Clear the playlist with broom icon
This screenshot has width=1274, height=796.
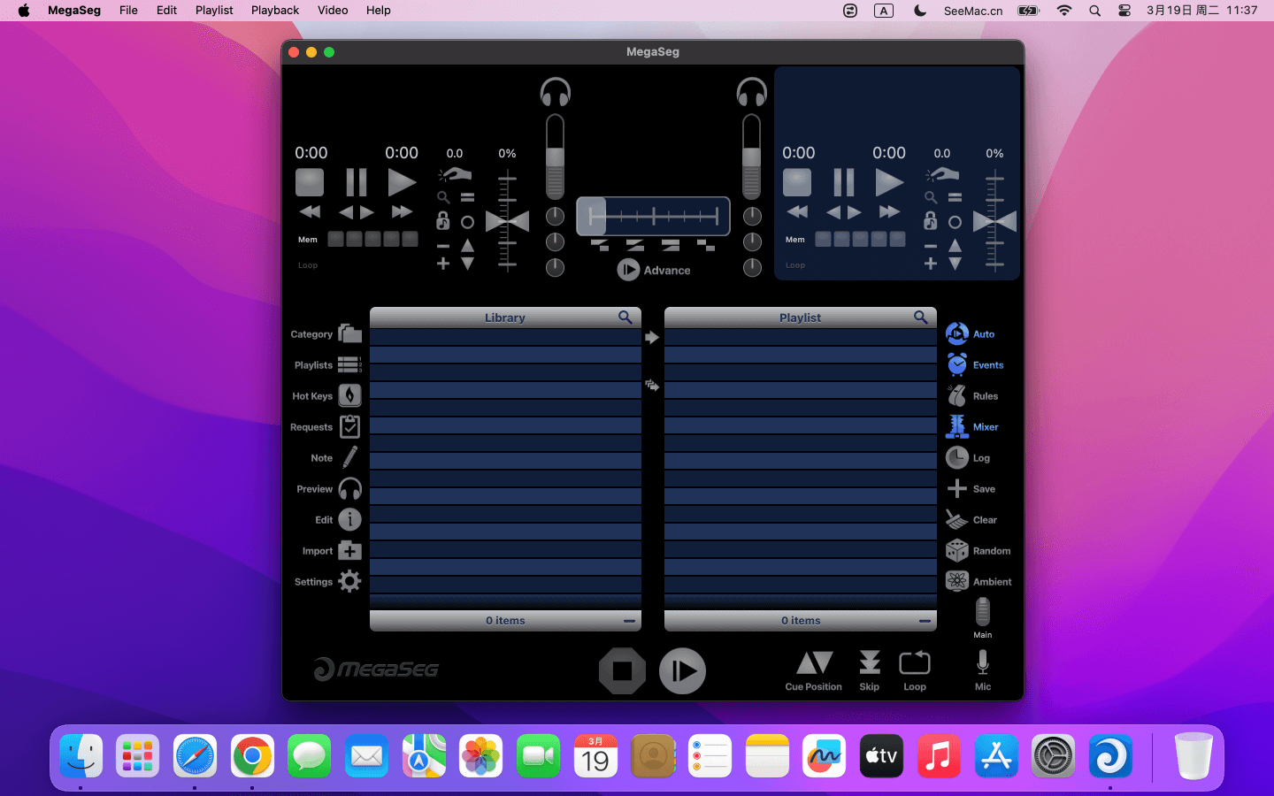956,519
